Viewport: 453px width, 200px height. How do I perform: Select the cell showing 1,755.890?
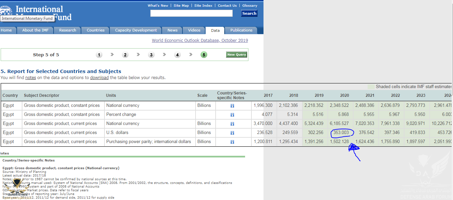[391, 142]
